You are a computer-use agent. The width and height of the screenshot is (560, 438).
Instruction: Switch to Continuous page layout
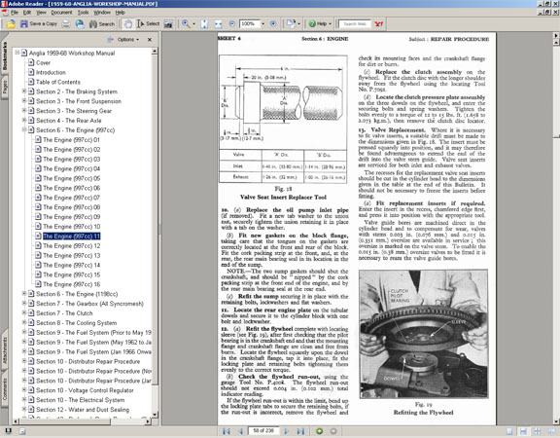coord(523,431)
